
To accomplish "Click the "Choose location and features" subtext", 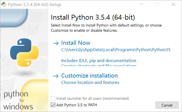I will point(90,82).
